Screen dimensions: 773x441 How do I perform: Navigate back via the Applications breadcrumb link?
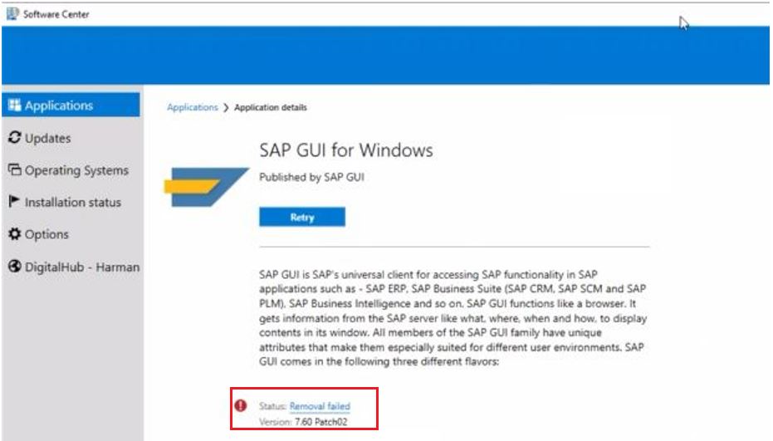(192, 108)
